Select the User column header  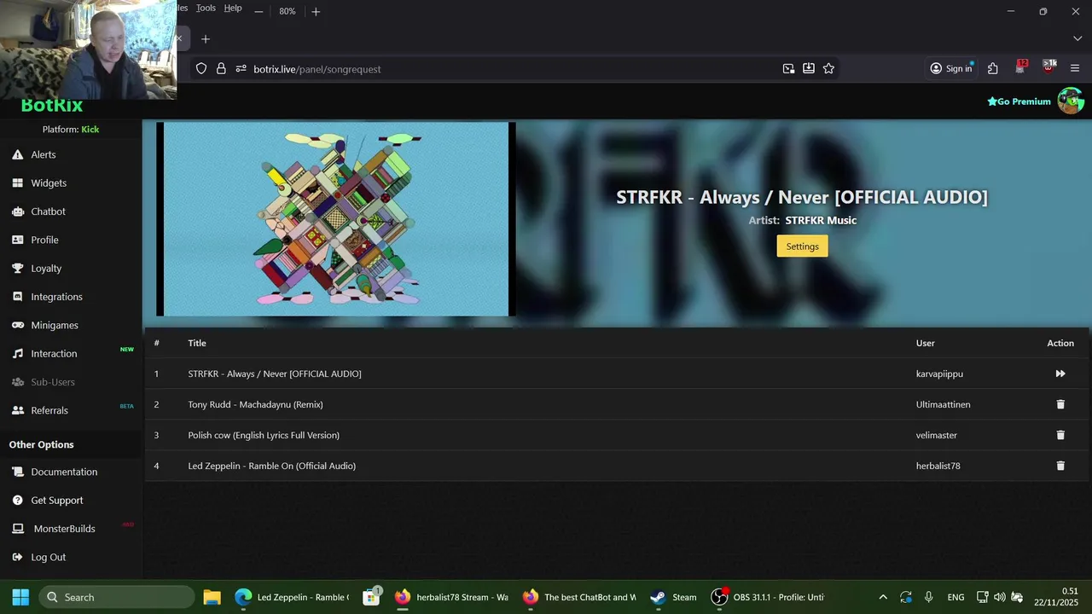[x=926, y=343]
